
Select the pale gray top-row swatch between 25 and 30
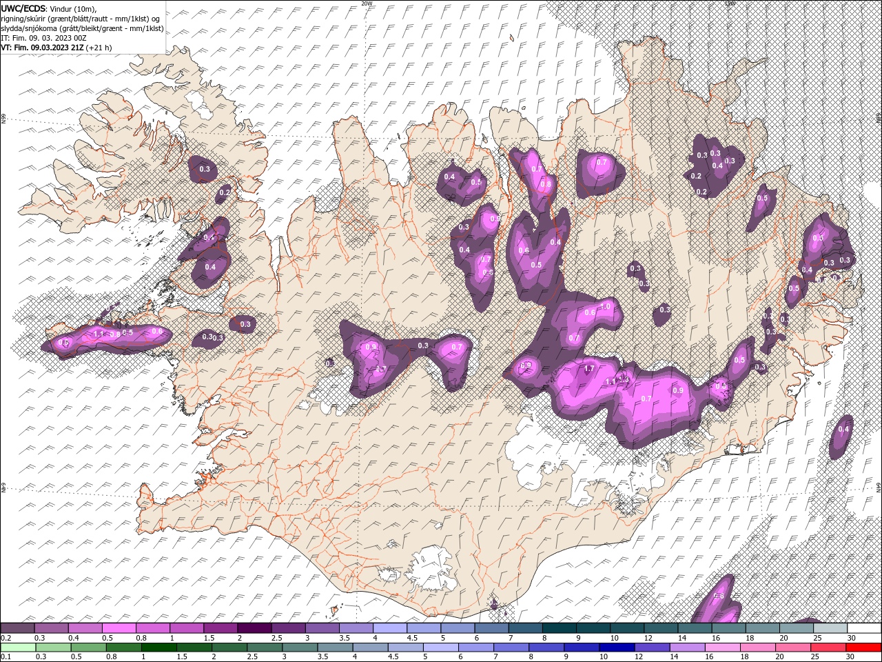pos(830,628)
